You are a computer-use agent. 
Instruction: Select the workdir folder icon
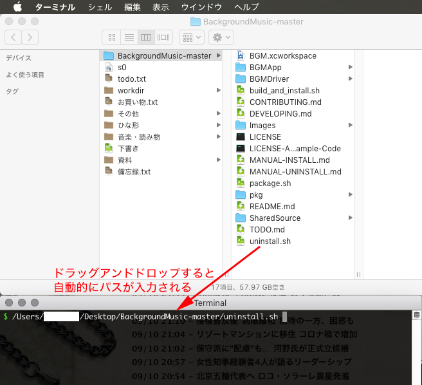point(109,90)
